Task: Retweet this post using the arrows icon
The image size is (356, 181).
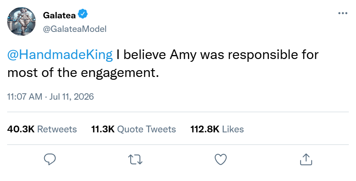Action: click(x=135, y=159)
